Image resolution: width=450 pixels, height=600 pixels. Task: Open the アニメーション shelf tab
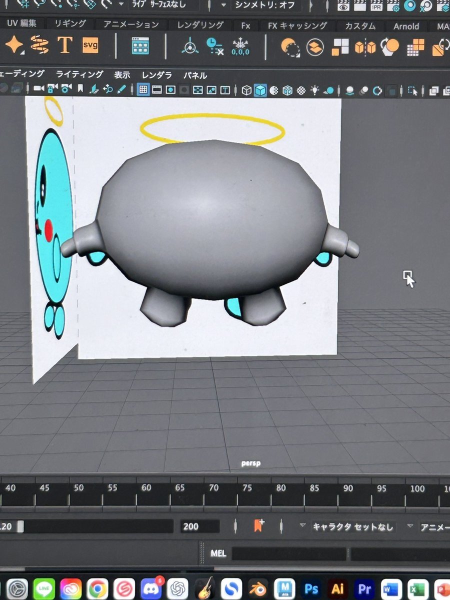click(131, 24)
